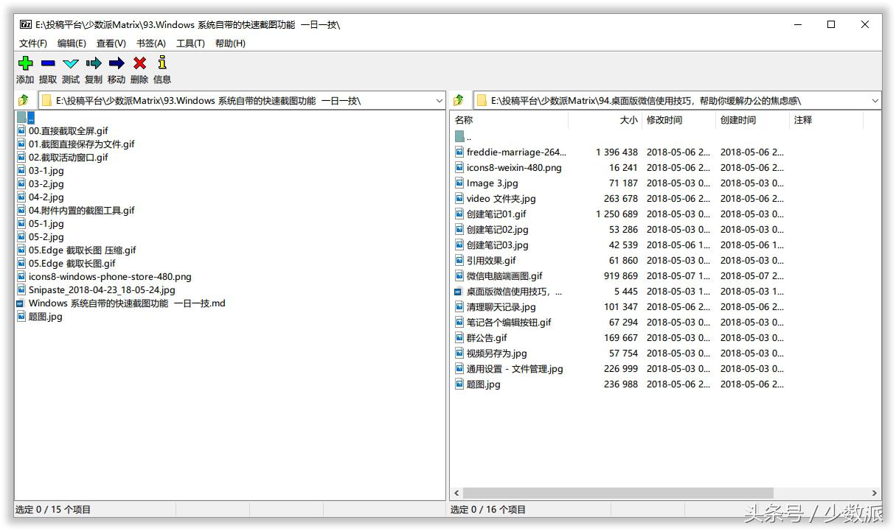Open the 工具 menu
The width and height of the screenshot is (896, 531).
tap(190, 43)
